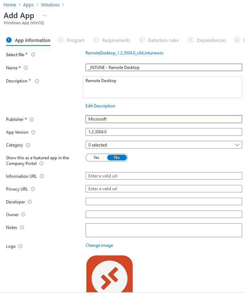Click the Information URL input field
Screen dimensions: 245x293
[164, 176]
